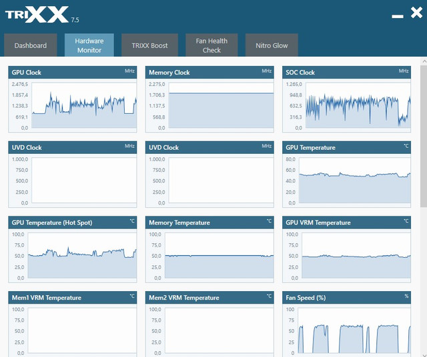
Task: Click the 1.706,3 value on Memory Clock axis
Action: 157,95
